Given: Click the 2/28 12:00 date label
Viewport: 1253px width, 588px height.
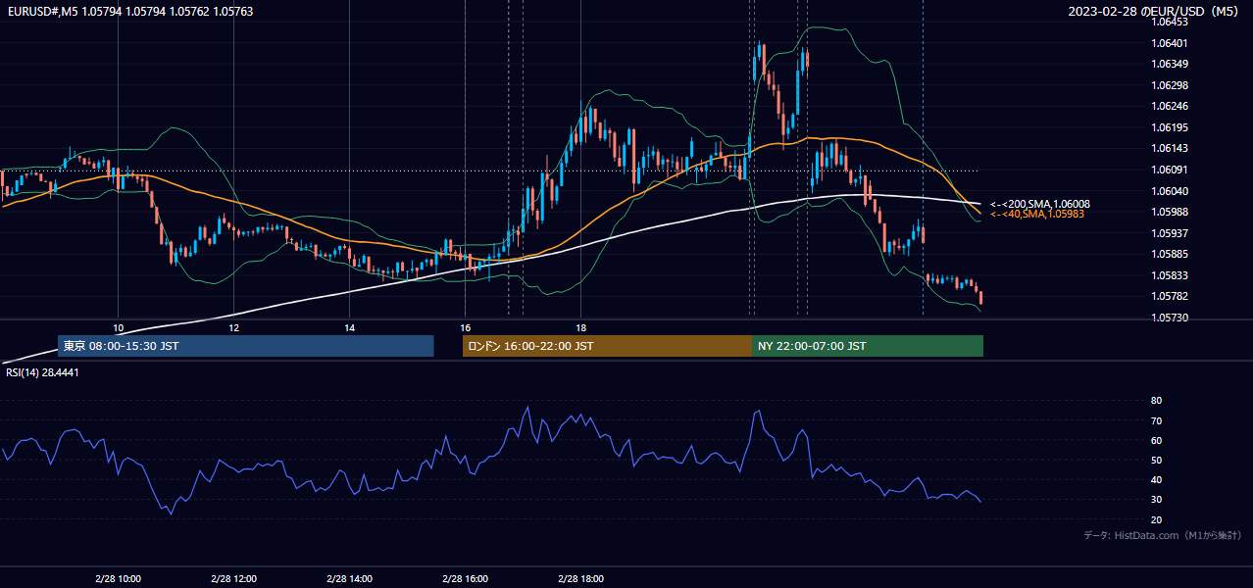Looking at the screenshot, I should [x=233, y=578].
